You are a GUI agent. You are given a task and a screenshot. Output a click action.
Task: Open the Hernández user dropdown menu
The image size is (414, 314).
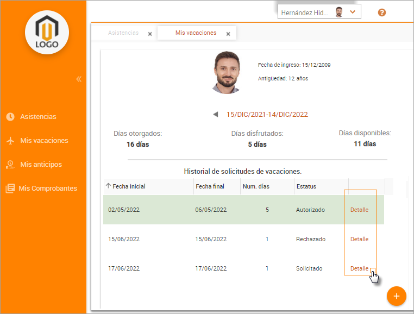pos(352,12)
